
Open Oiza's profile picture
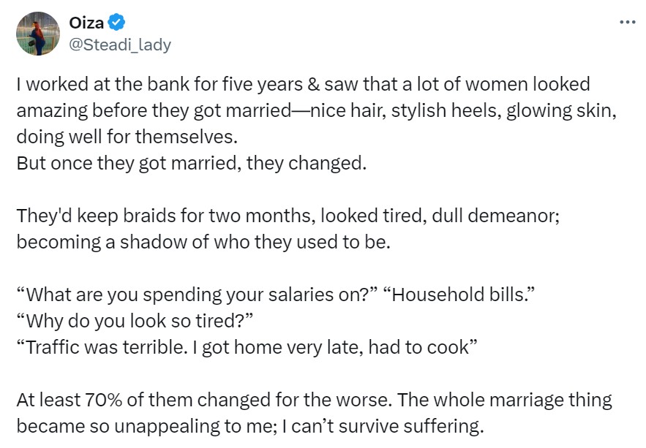37,34
